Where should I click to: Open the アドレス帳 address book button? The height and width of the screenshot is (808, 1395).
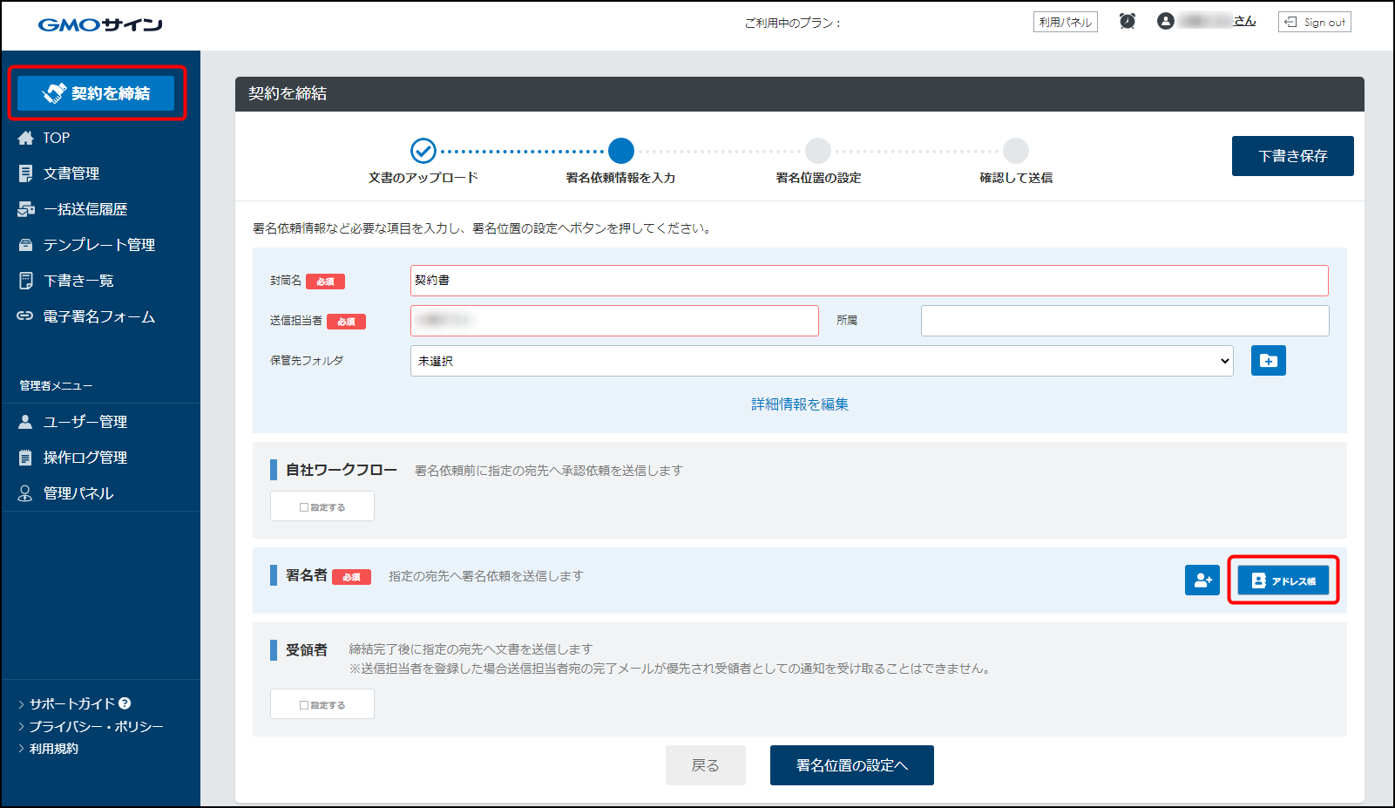pos(1283,581)
